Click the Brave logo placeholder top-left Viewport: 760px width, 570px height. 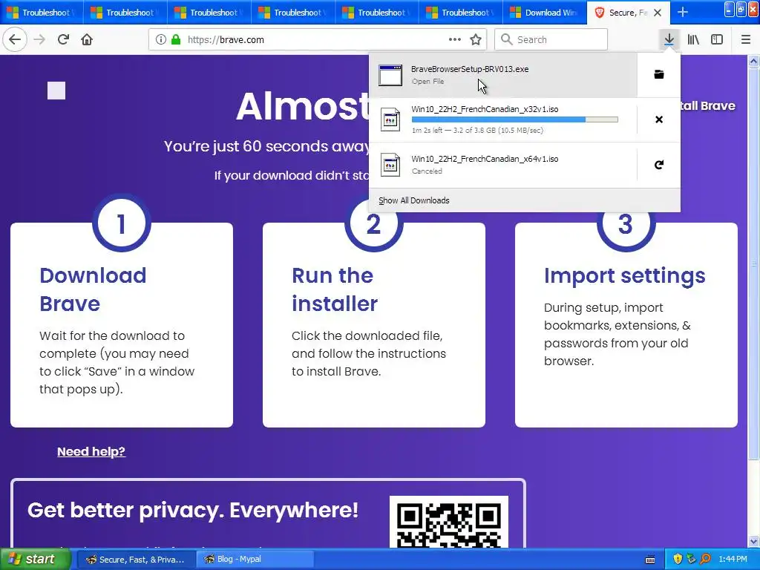56,91
